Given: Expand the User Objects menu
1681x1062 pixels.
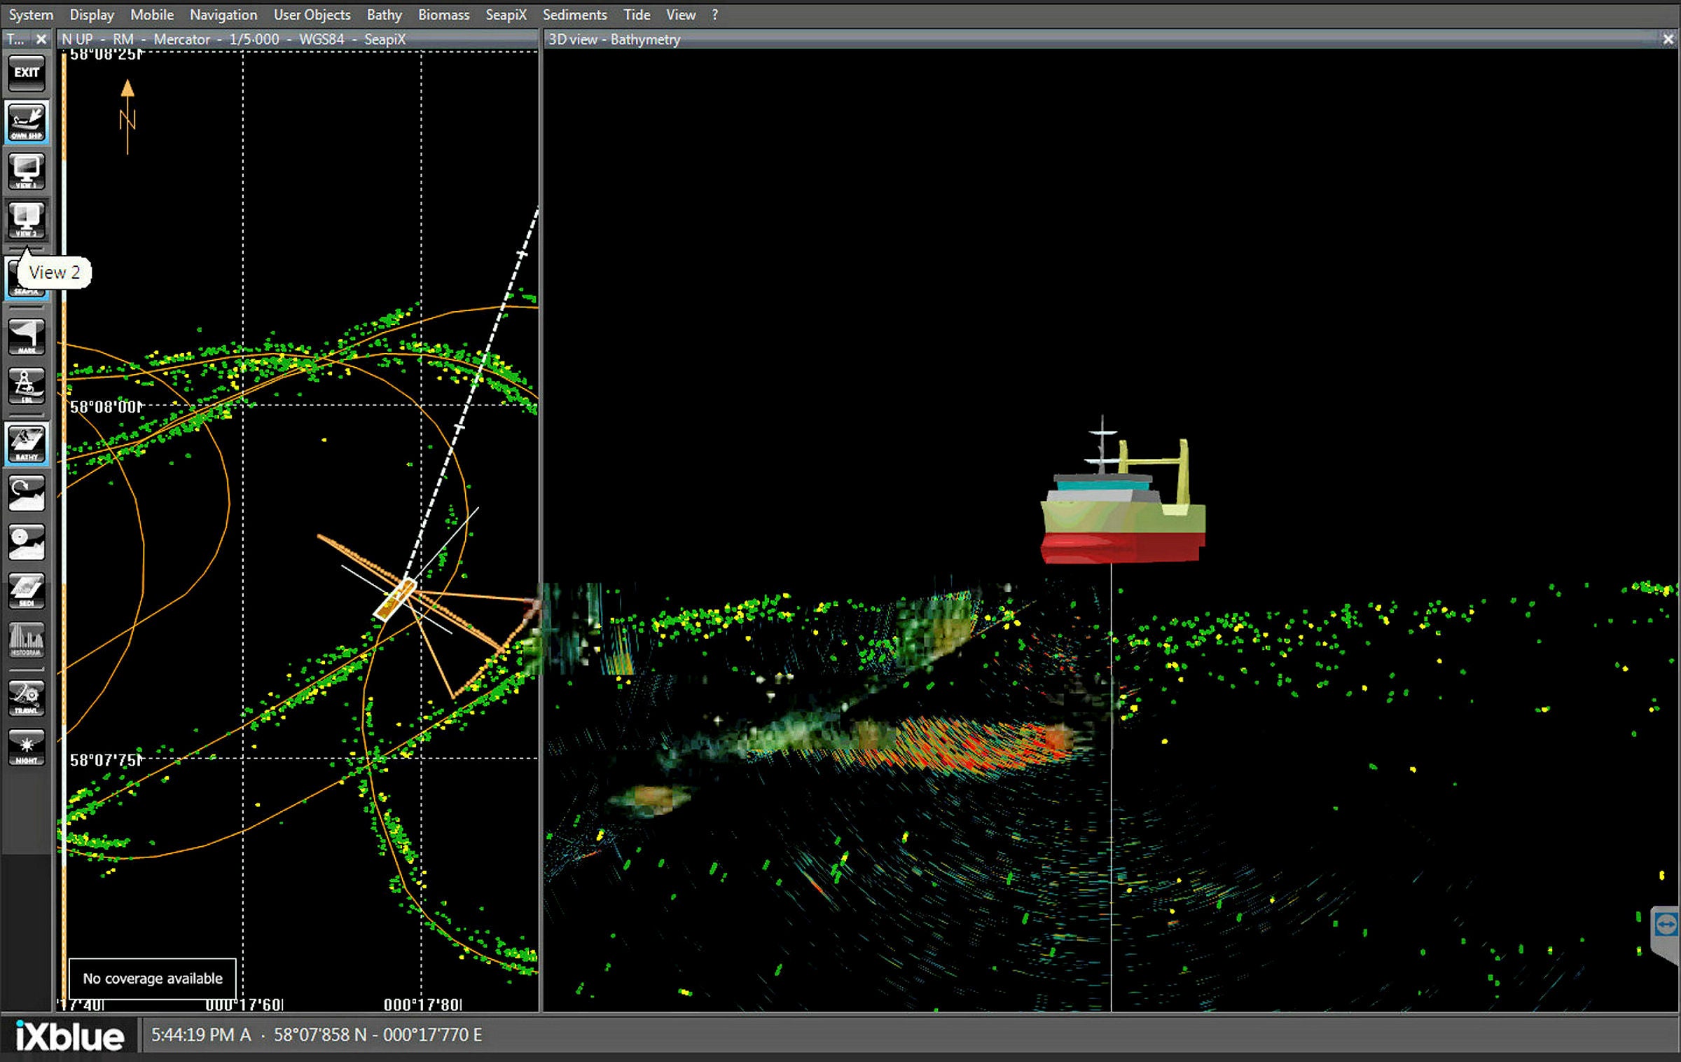Looking at the screenshot, I should 312,15.
